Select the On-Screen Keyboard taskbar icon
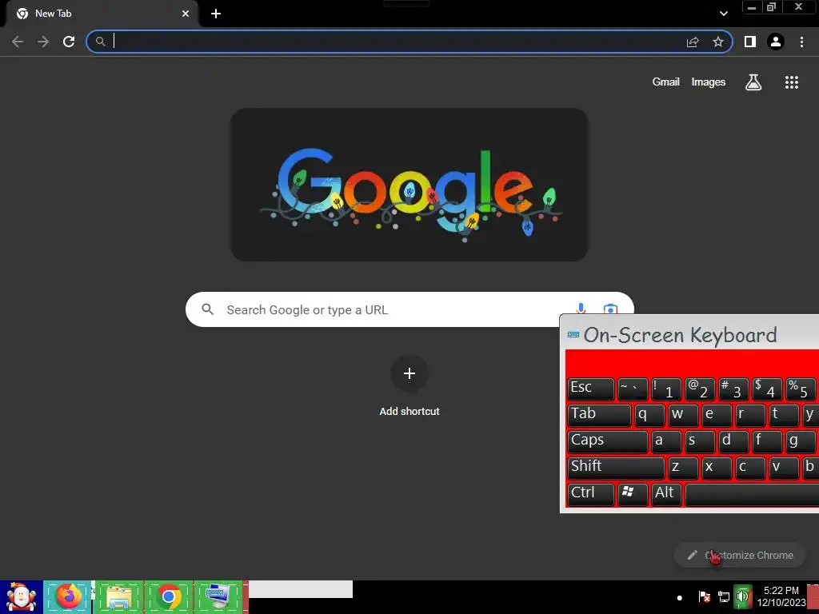 (x=218, y=597)
